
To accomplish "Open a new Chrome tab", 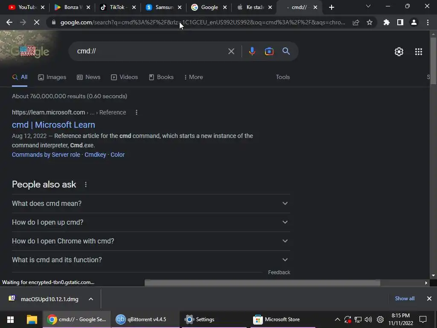I will pyautogui.click(x=331, y=7).
